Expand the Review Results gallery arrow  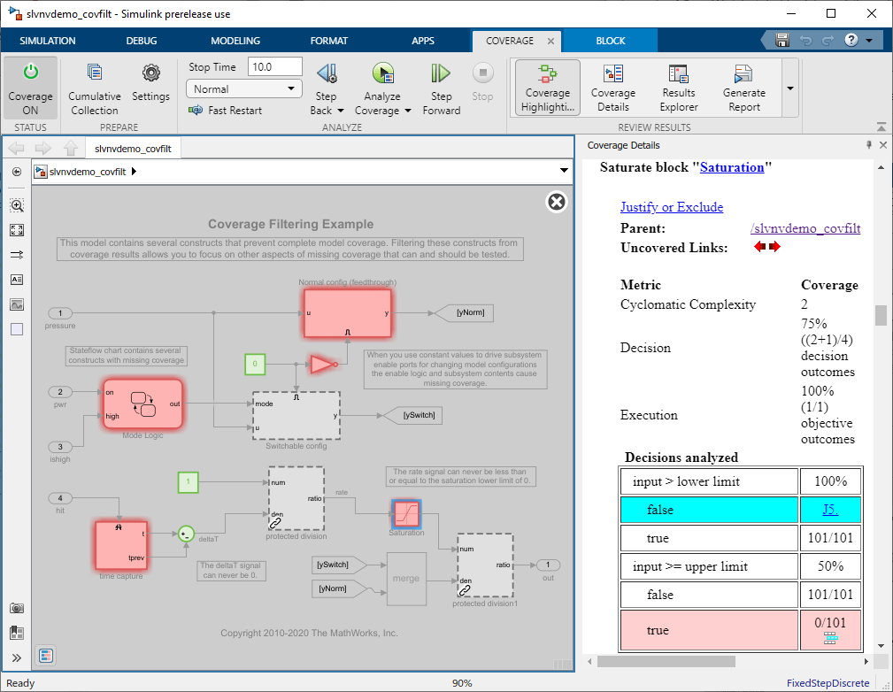pyautogui.click(x=790, y=88)
